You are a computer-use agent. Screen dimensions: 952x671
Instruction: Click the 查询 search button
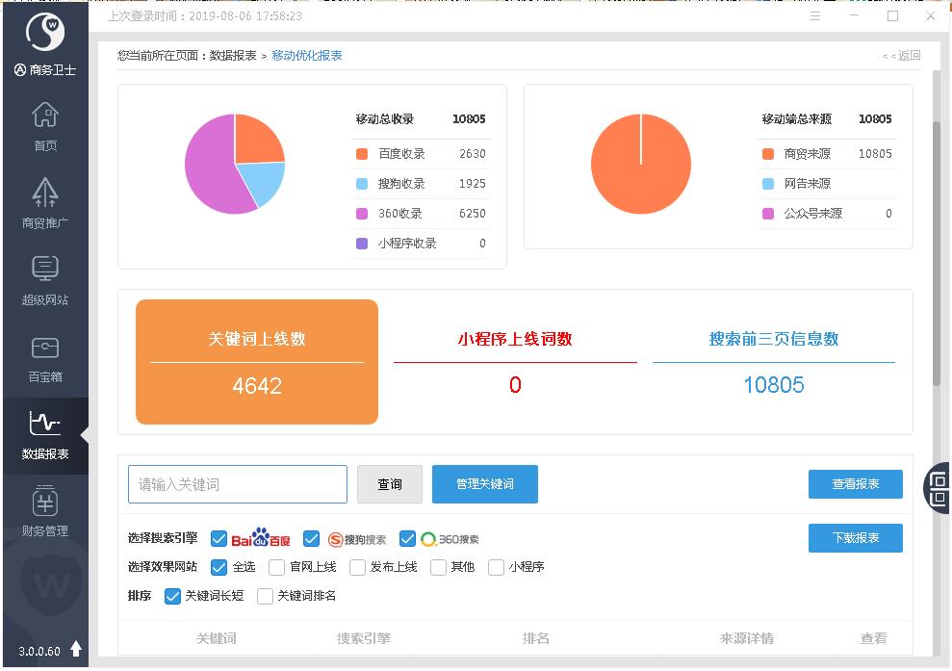coord(389,484)
